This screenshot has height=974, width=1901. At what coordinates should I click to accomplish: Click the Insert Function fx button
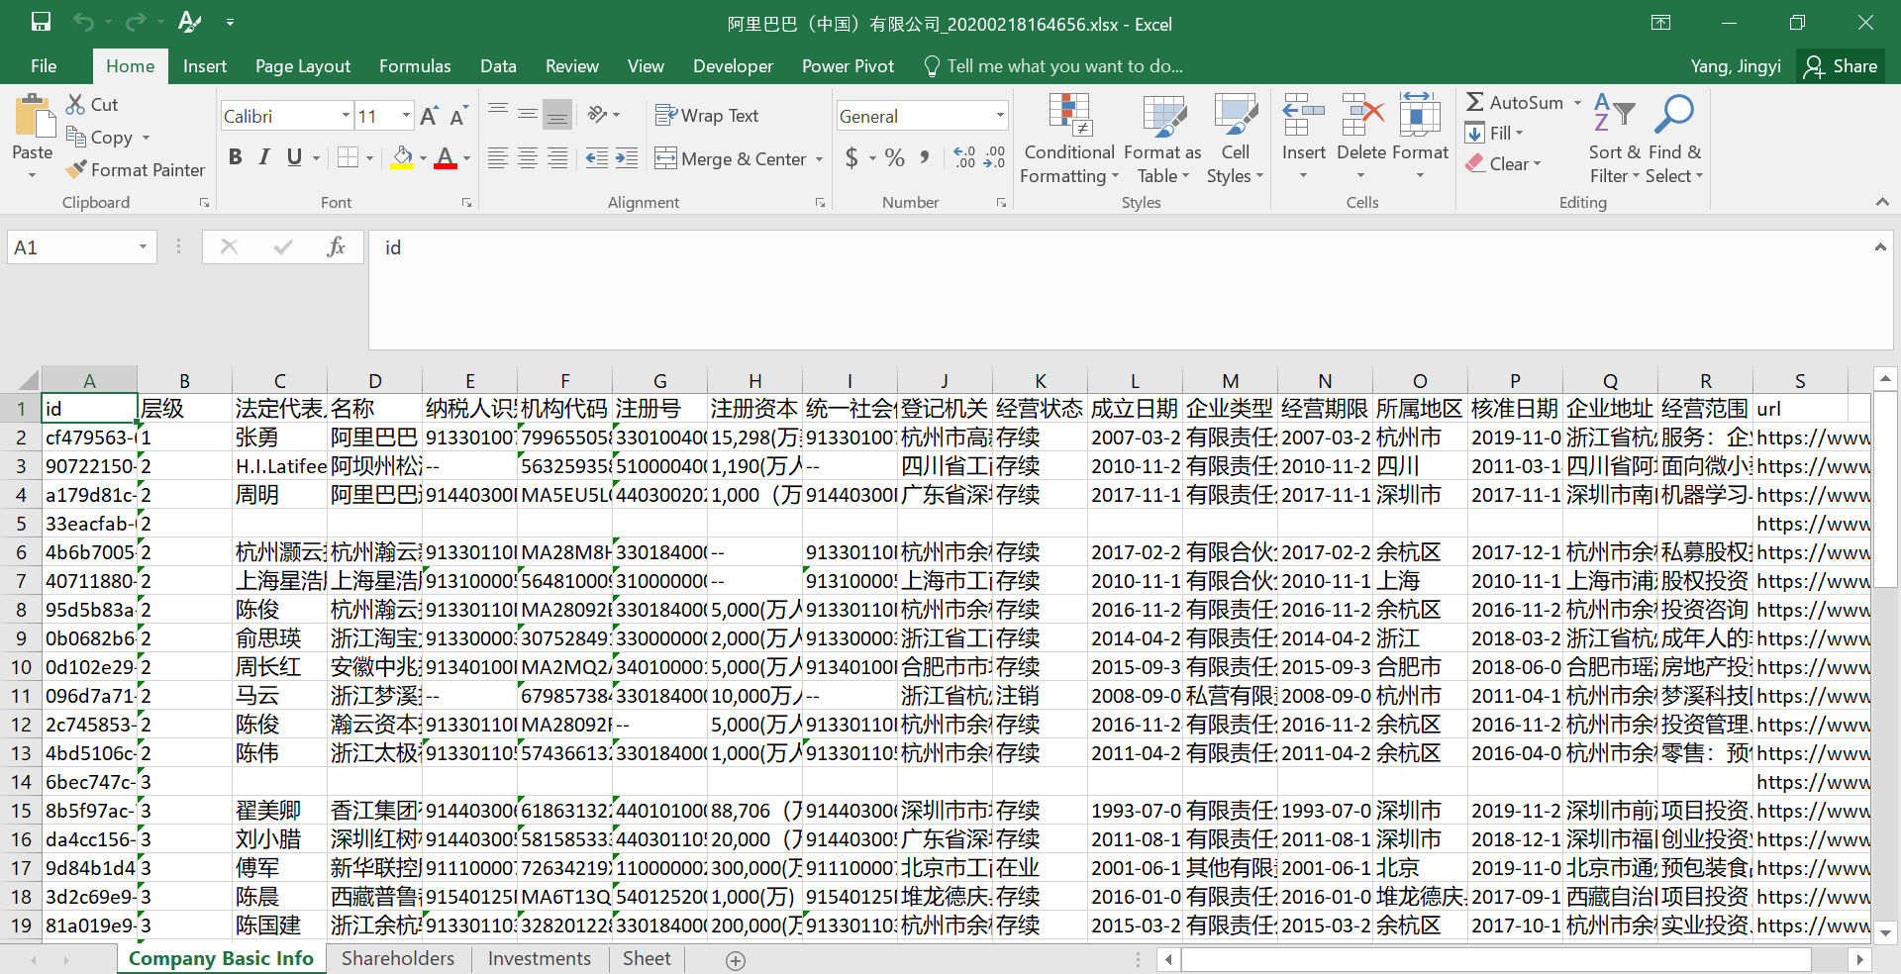coord(336,247)
